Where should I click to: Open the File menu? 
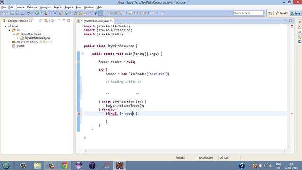(3, 8)
